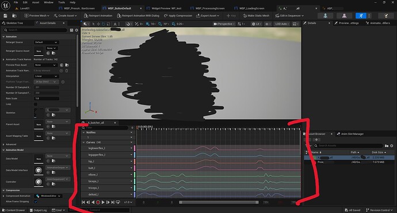
Task: Collapse the Animation section in details
Action: pyautogui.click(x=3, y=37)
